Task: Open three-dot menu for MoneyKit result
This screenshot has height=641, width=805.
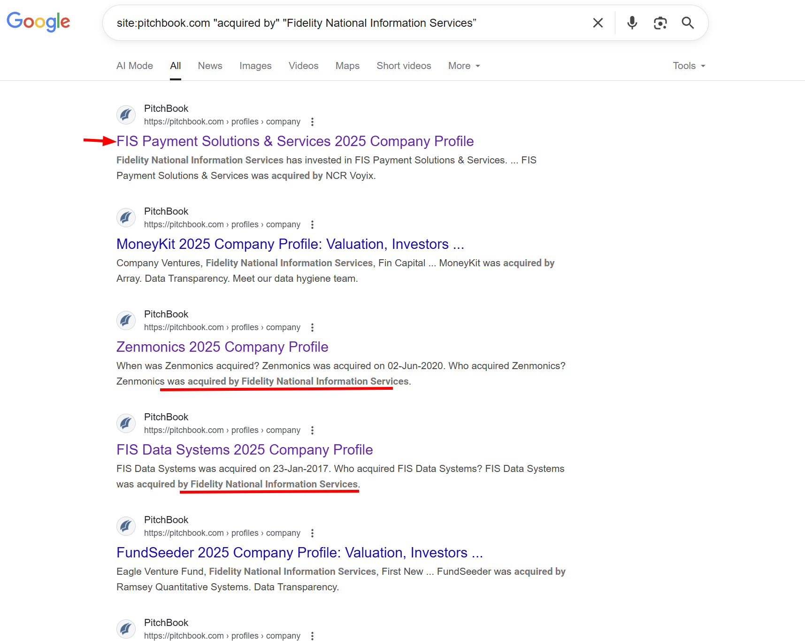Action: click(x=312, y=225)
